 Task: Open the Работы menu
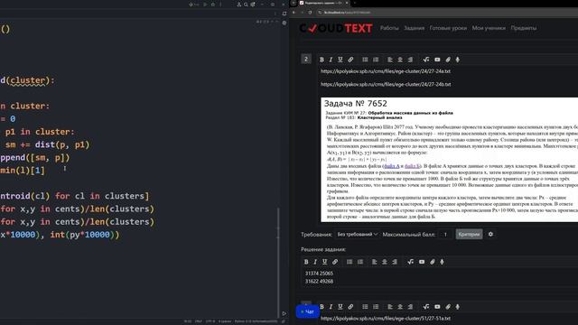[389, 28]
